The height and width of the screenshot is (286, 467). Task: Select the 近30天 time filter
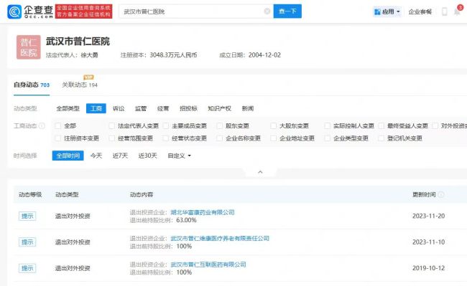(147, 156)
